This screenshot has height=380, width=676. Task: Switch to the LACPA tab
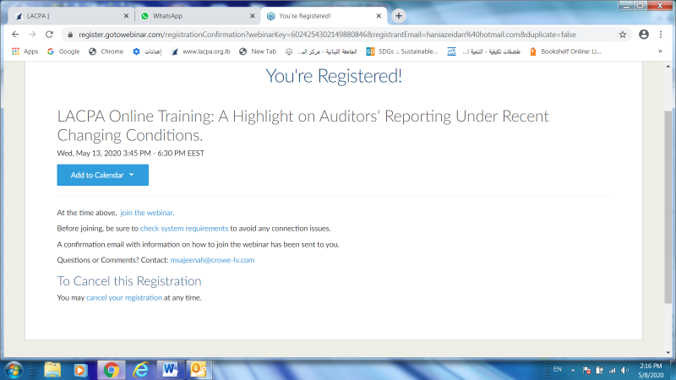click(x=71, y=16)
